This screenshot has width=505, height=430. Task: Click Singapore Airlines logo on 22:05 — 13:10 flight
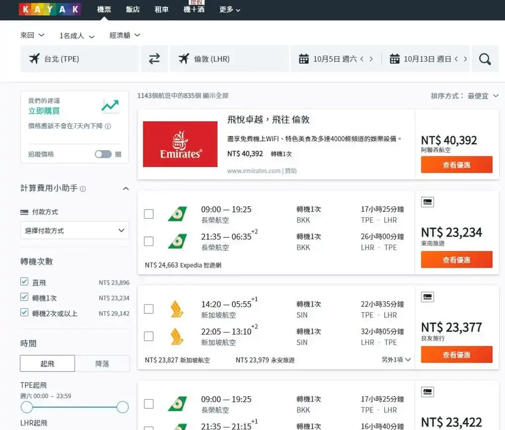coord(177,337)
